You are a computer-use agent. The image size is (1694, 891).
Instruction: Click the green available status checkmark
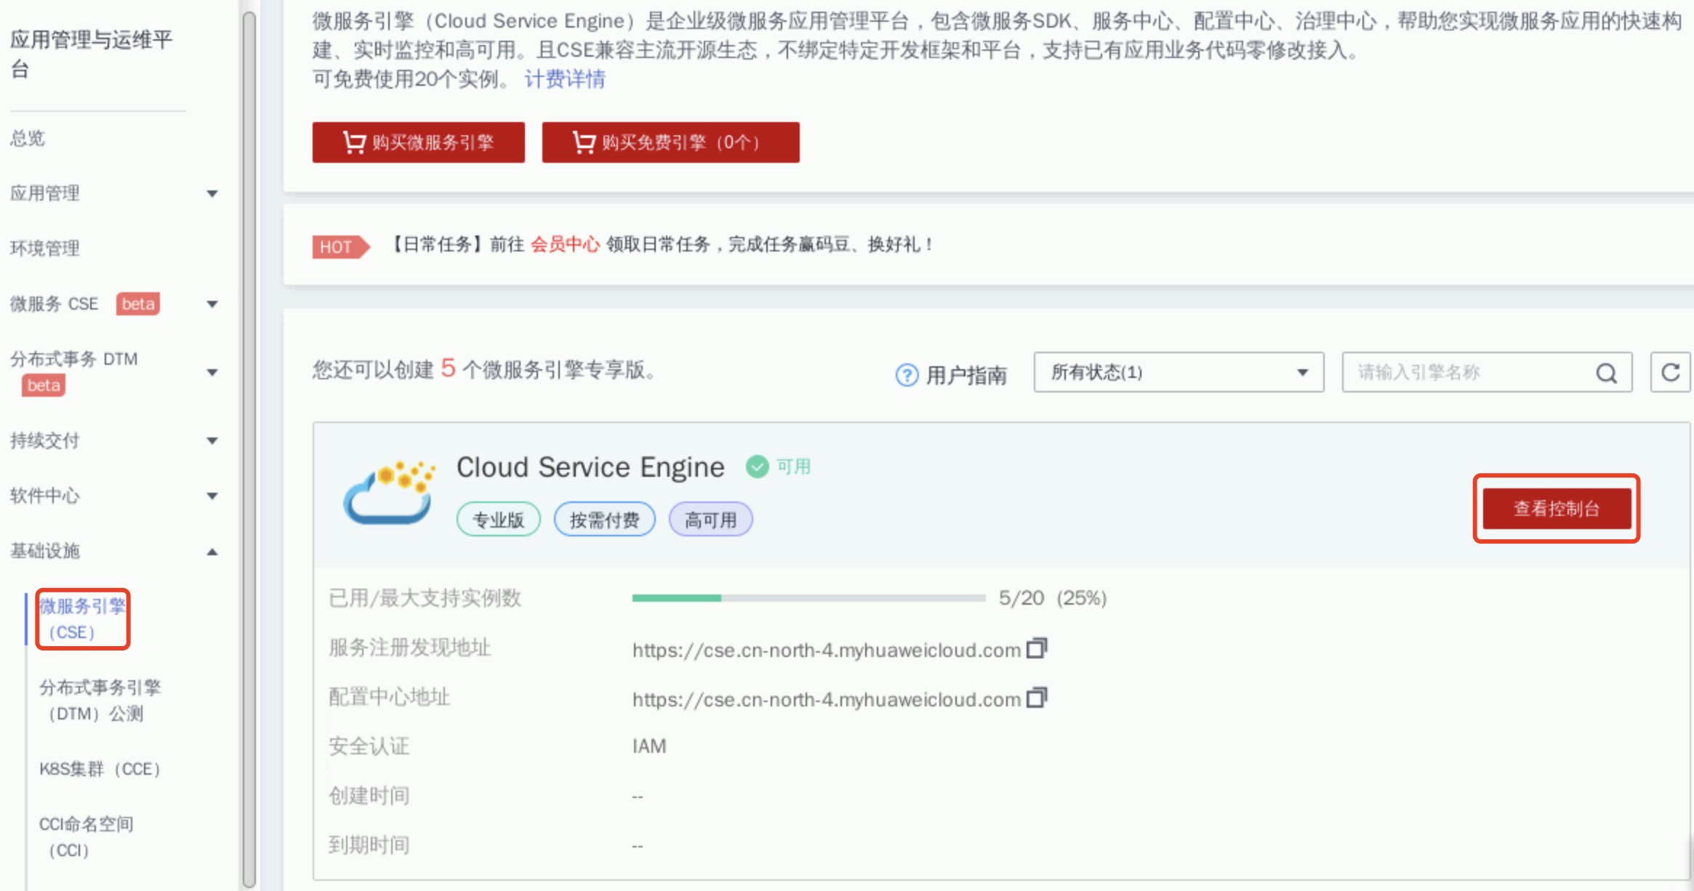point(757,467)
